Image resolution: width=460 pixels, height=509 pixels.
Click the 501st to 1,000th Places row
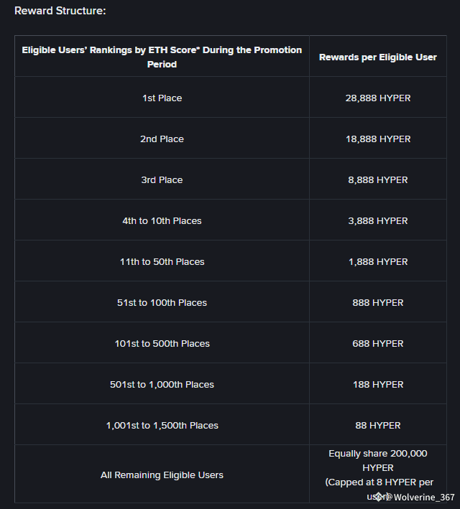click(x=162, y=384)
